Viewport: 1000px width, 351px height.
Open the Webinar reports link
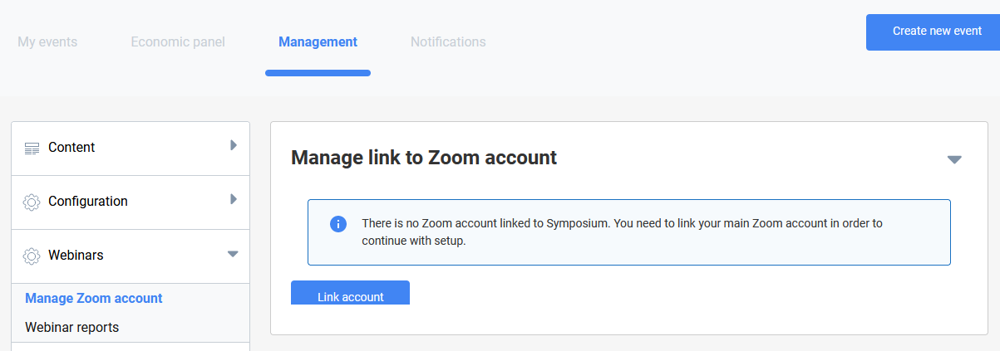coord(72,327)
